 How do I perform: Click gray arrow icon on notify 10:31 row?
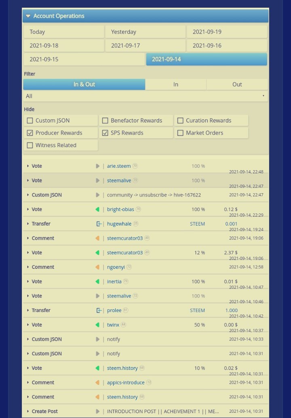[98, 353]
